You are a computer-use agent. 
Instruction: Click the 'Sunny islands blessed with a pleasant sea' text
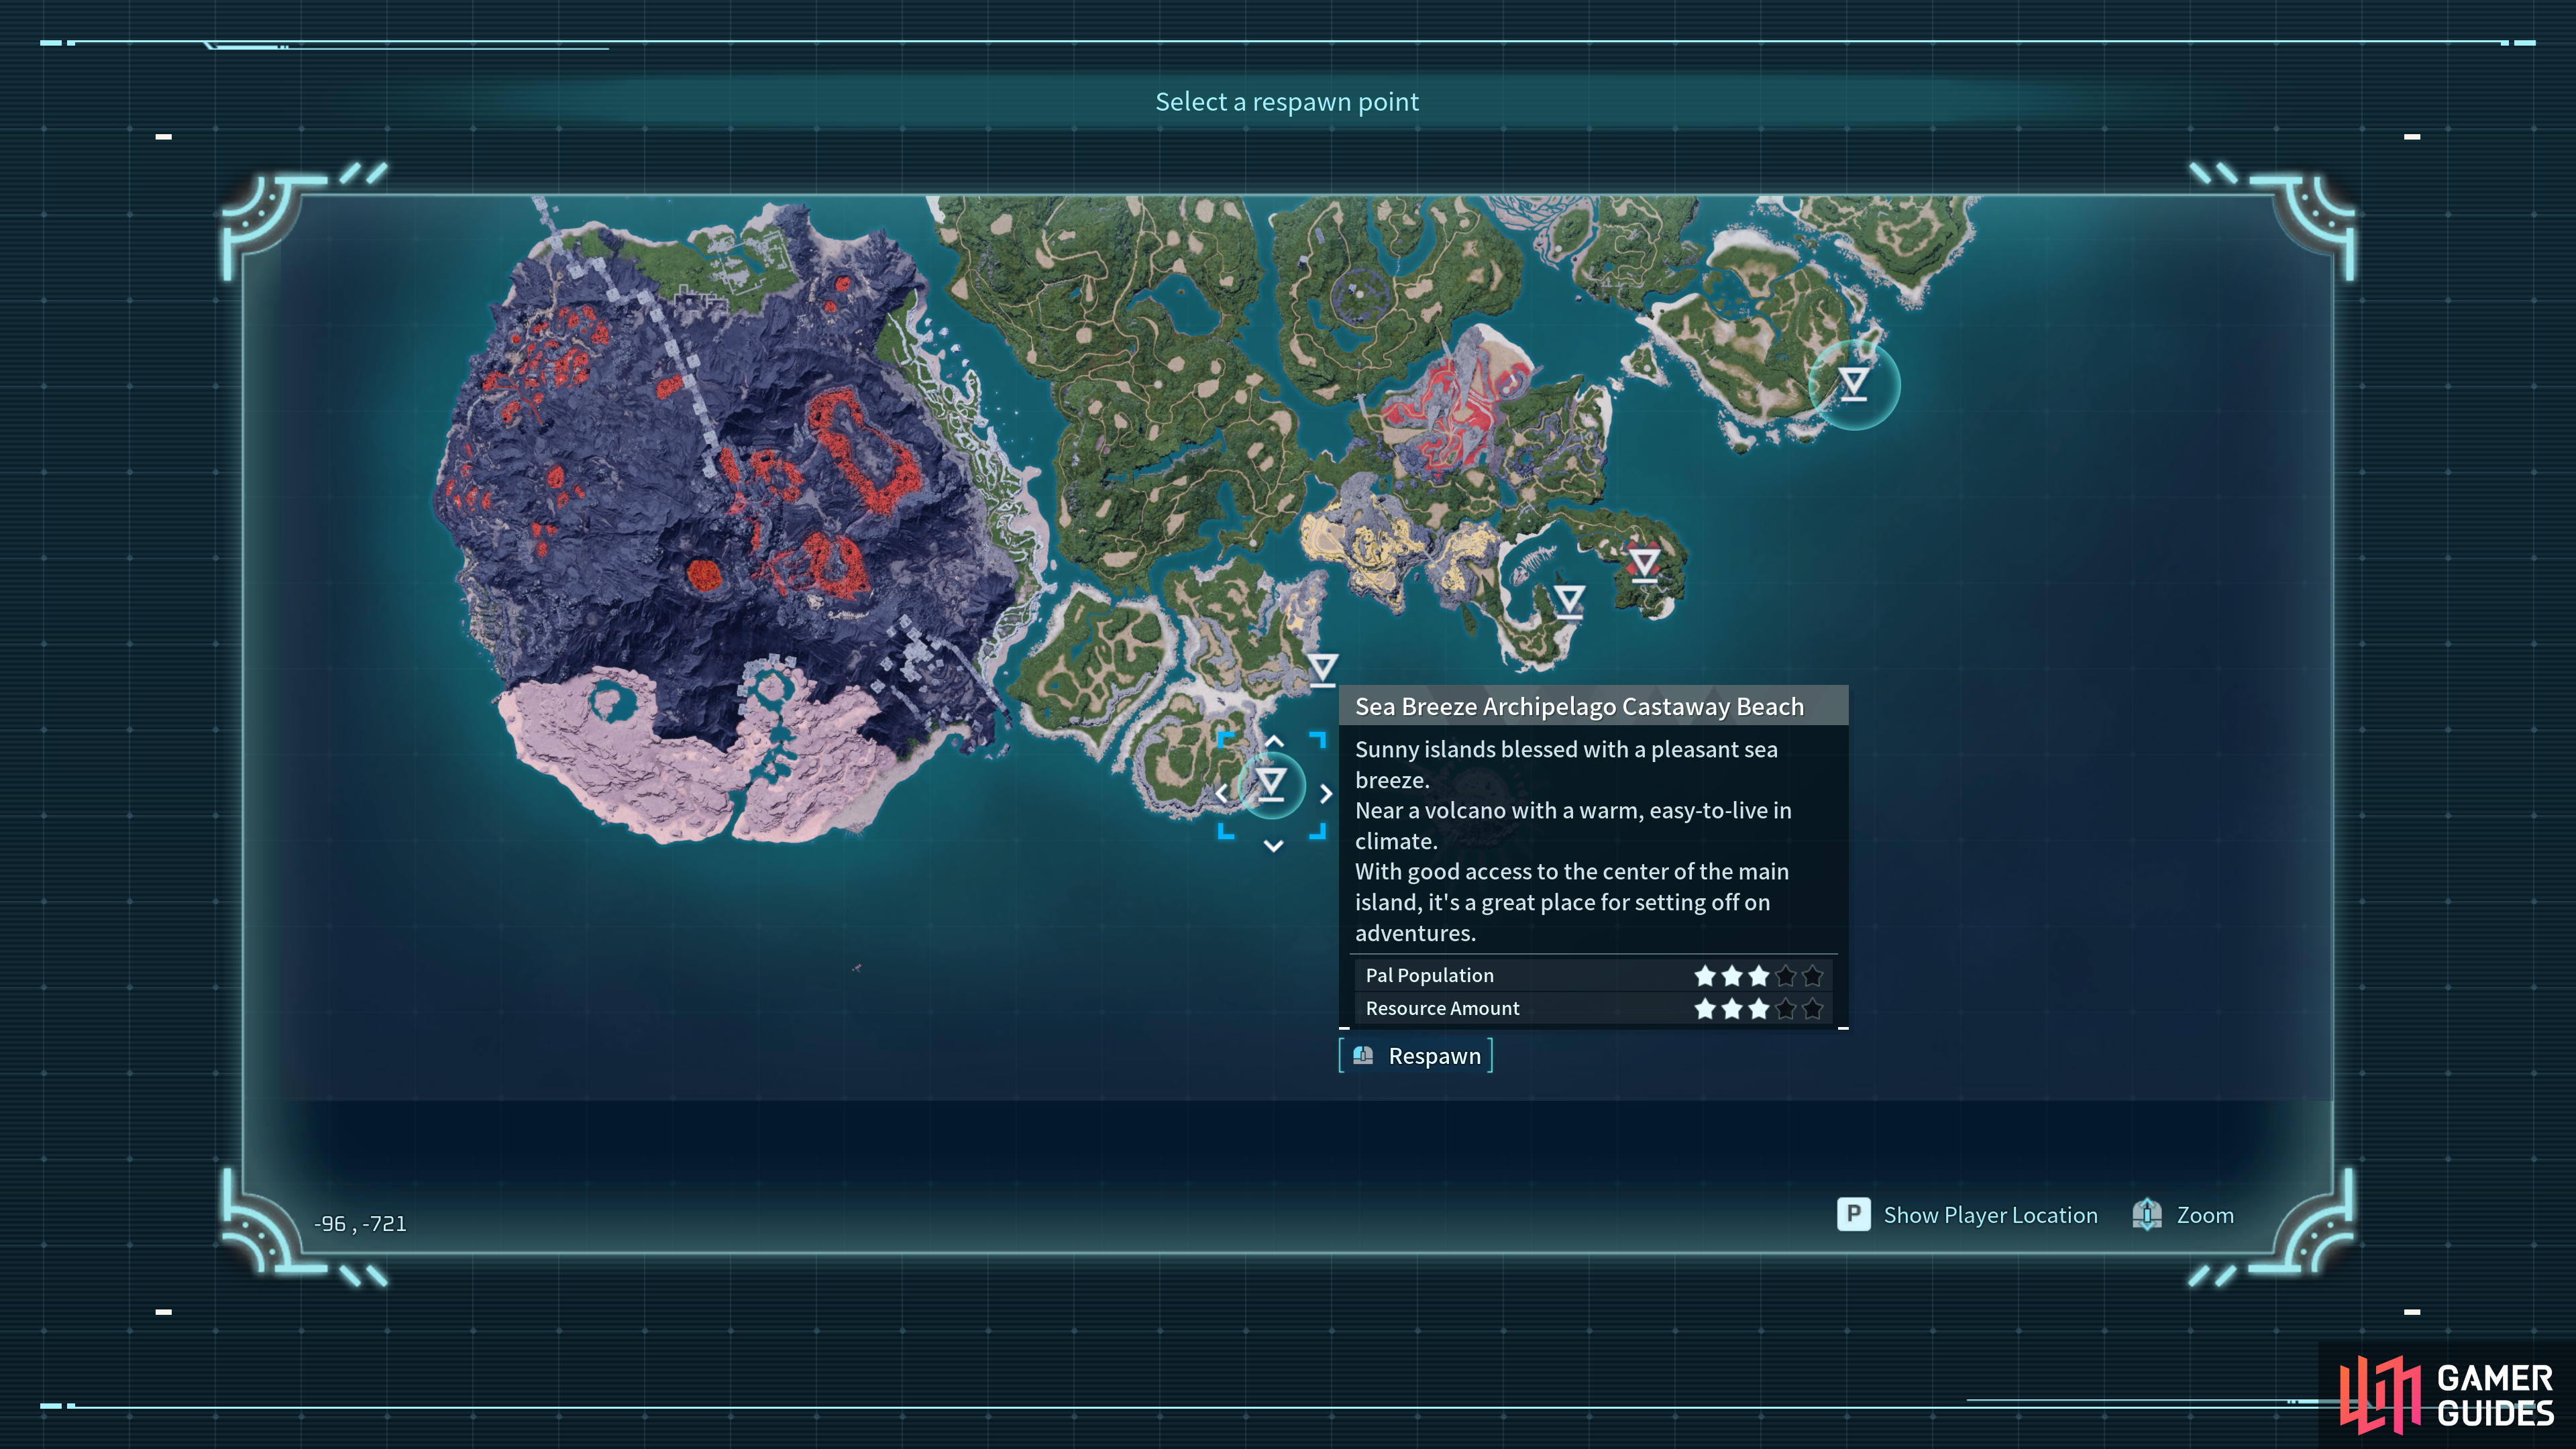tap(1566, 749)
